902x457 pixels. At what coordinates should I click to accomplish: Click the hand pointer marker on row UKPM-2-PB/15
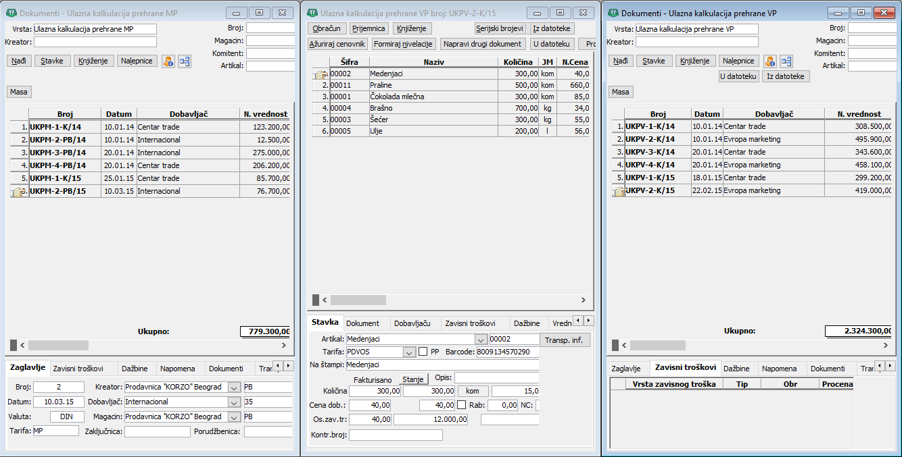click(18, 192)
